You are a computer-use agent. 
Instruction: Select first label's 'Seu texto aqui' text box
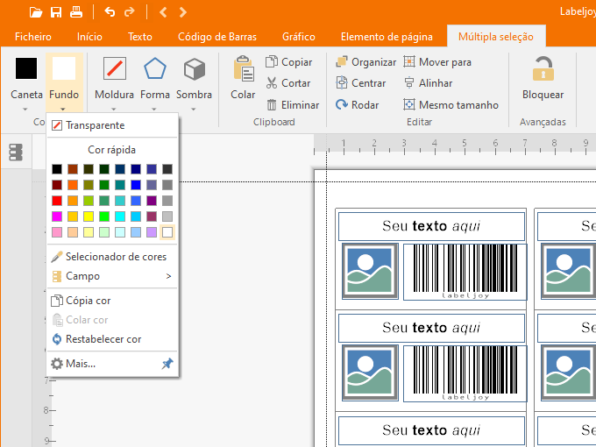(431, 226)
